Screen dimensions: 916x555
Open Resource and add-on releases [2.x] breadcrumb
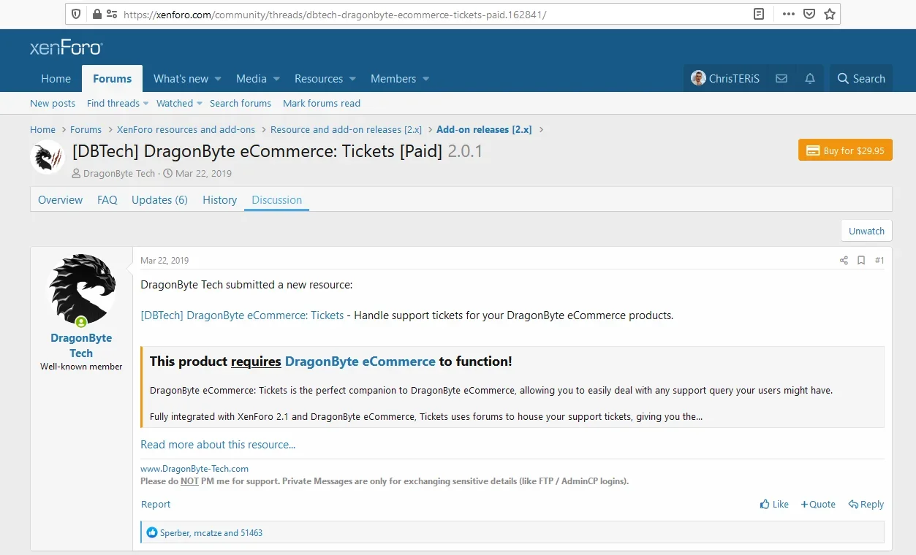346,129
